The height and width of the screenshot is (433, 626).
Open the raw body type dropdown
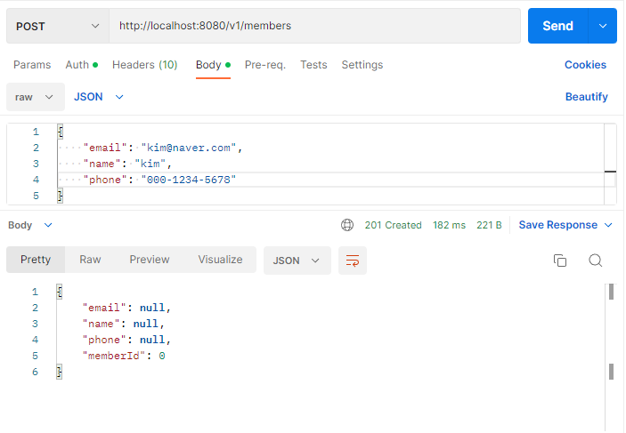[35, 97]
